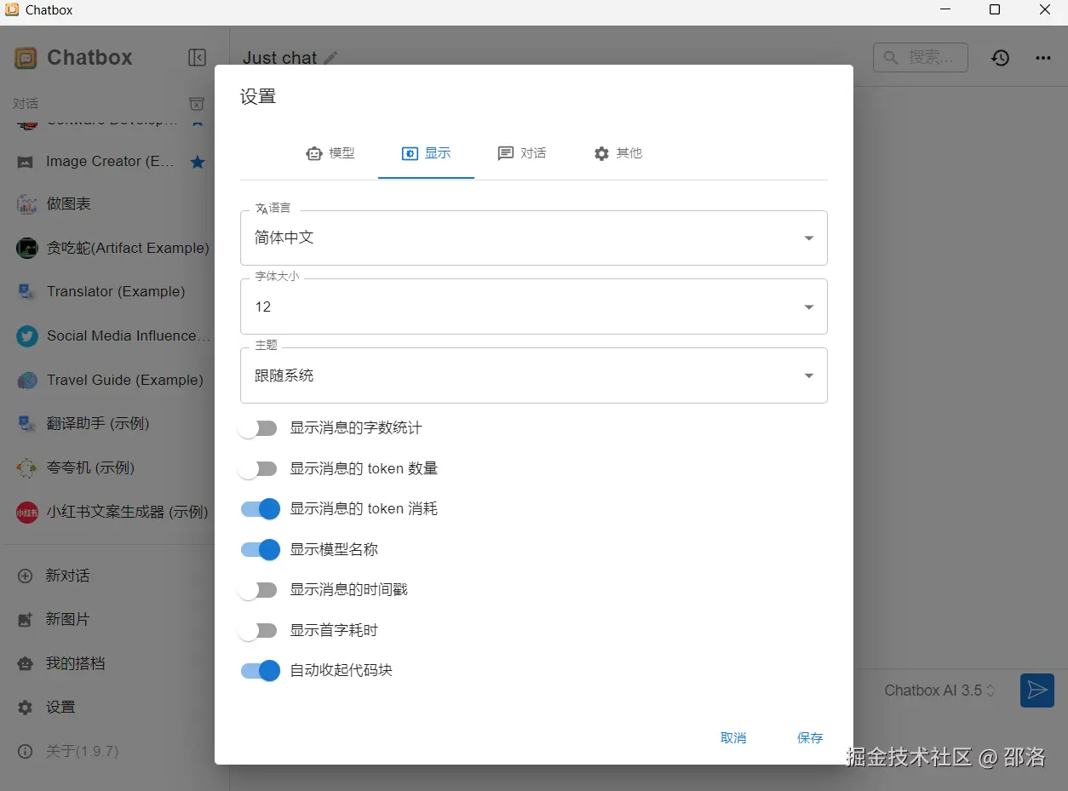Viewport: 1068px width, 791px height.
Task: Turn off 显示模型名称 toggle
Action: pyautogui.click(x=261, y=550)
